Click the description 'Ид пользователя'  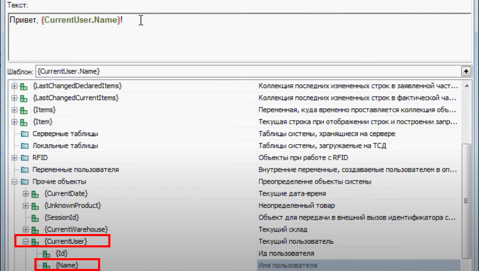pyautogui.click(x=286, y=253)
